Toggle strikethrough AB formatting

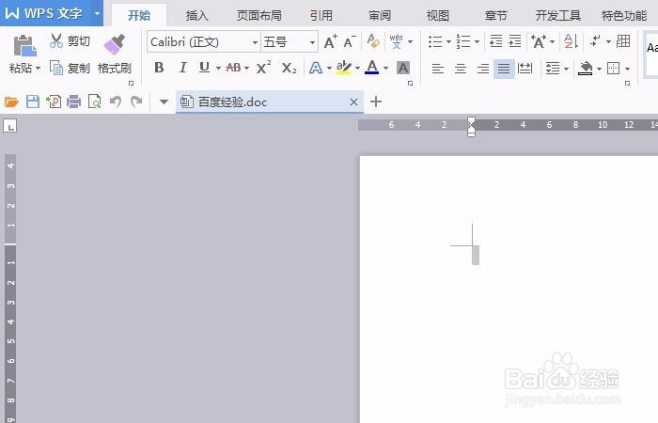click(233, 68)
